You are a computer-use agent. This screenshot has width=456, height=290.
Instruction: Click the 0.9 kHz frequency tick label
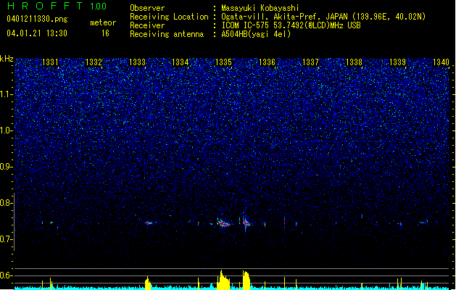click(6, 167)
